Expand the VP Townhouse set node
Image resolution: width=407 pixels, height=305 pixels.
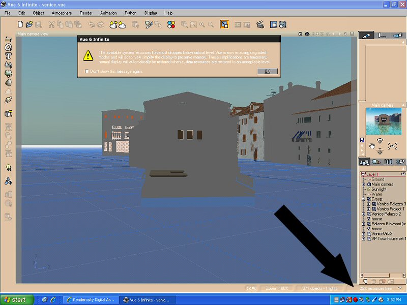tap(363, 238)
